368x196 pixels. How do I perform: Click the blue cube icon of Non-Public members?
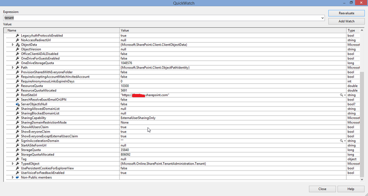17,178
